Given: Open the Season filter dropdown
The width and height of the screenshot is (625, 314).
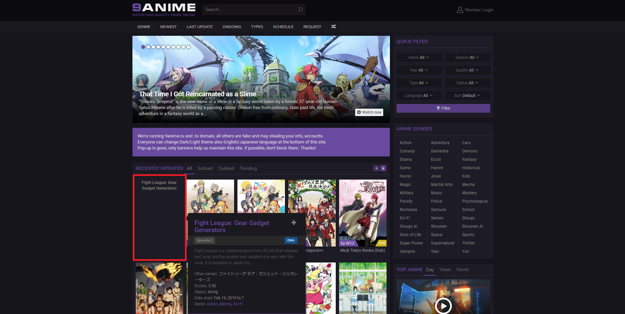Looking at the screenshot, I should (x=467, y=58).
